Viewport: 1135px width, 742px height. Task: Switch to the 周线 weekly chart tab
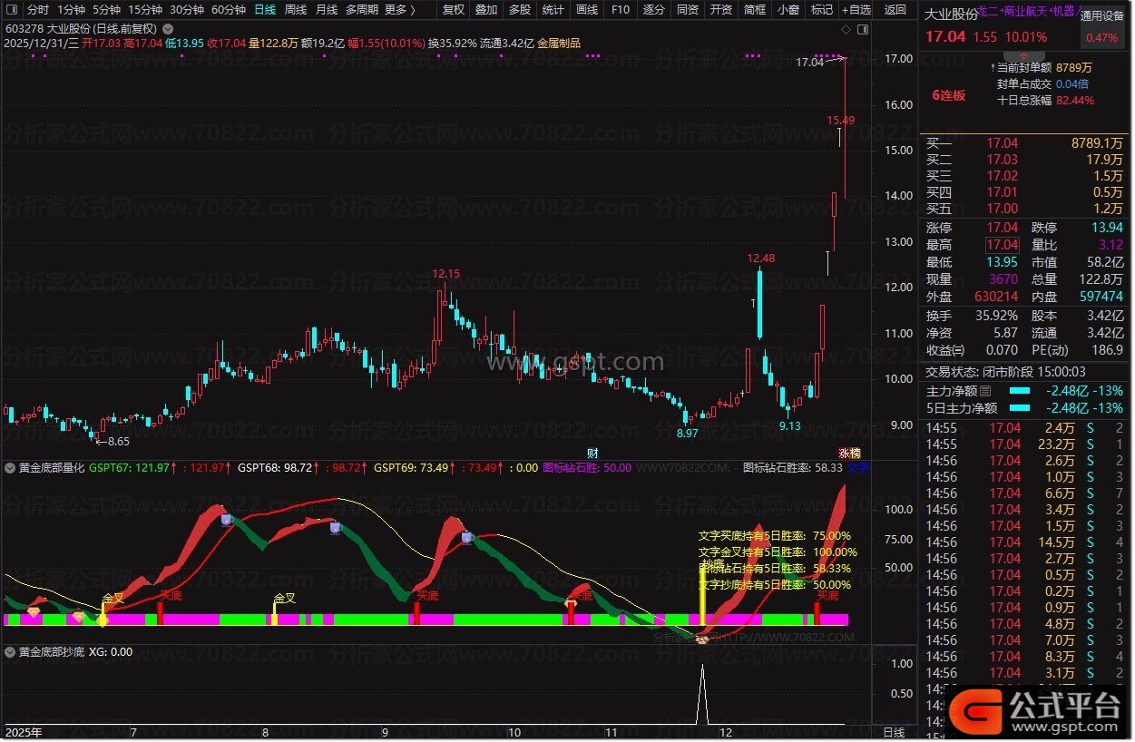point(296,10)
